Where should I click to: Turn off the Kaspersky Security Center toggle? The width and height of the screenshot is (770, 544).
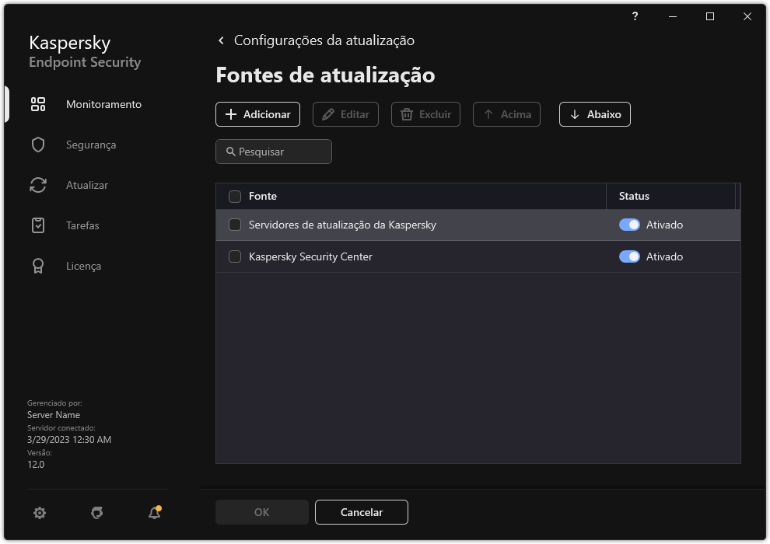pyautogui.click(x=628, y=256)
